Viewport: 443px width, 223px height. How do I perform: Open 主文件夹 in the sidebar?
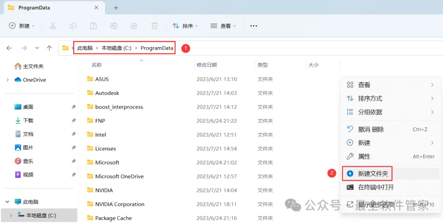pyautogui.click(x=29, y=66)
